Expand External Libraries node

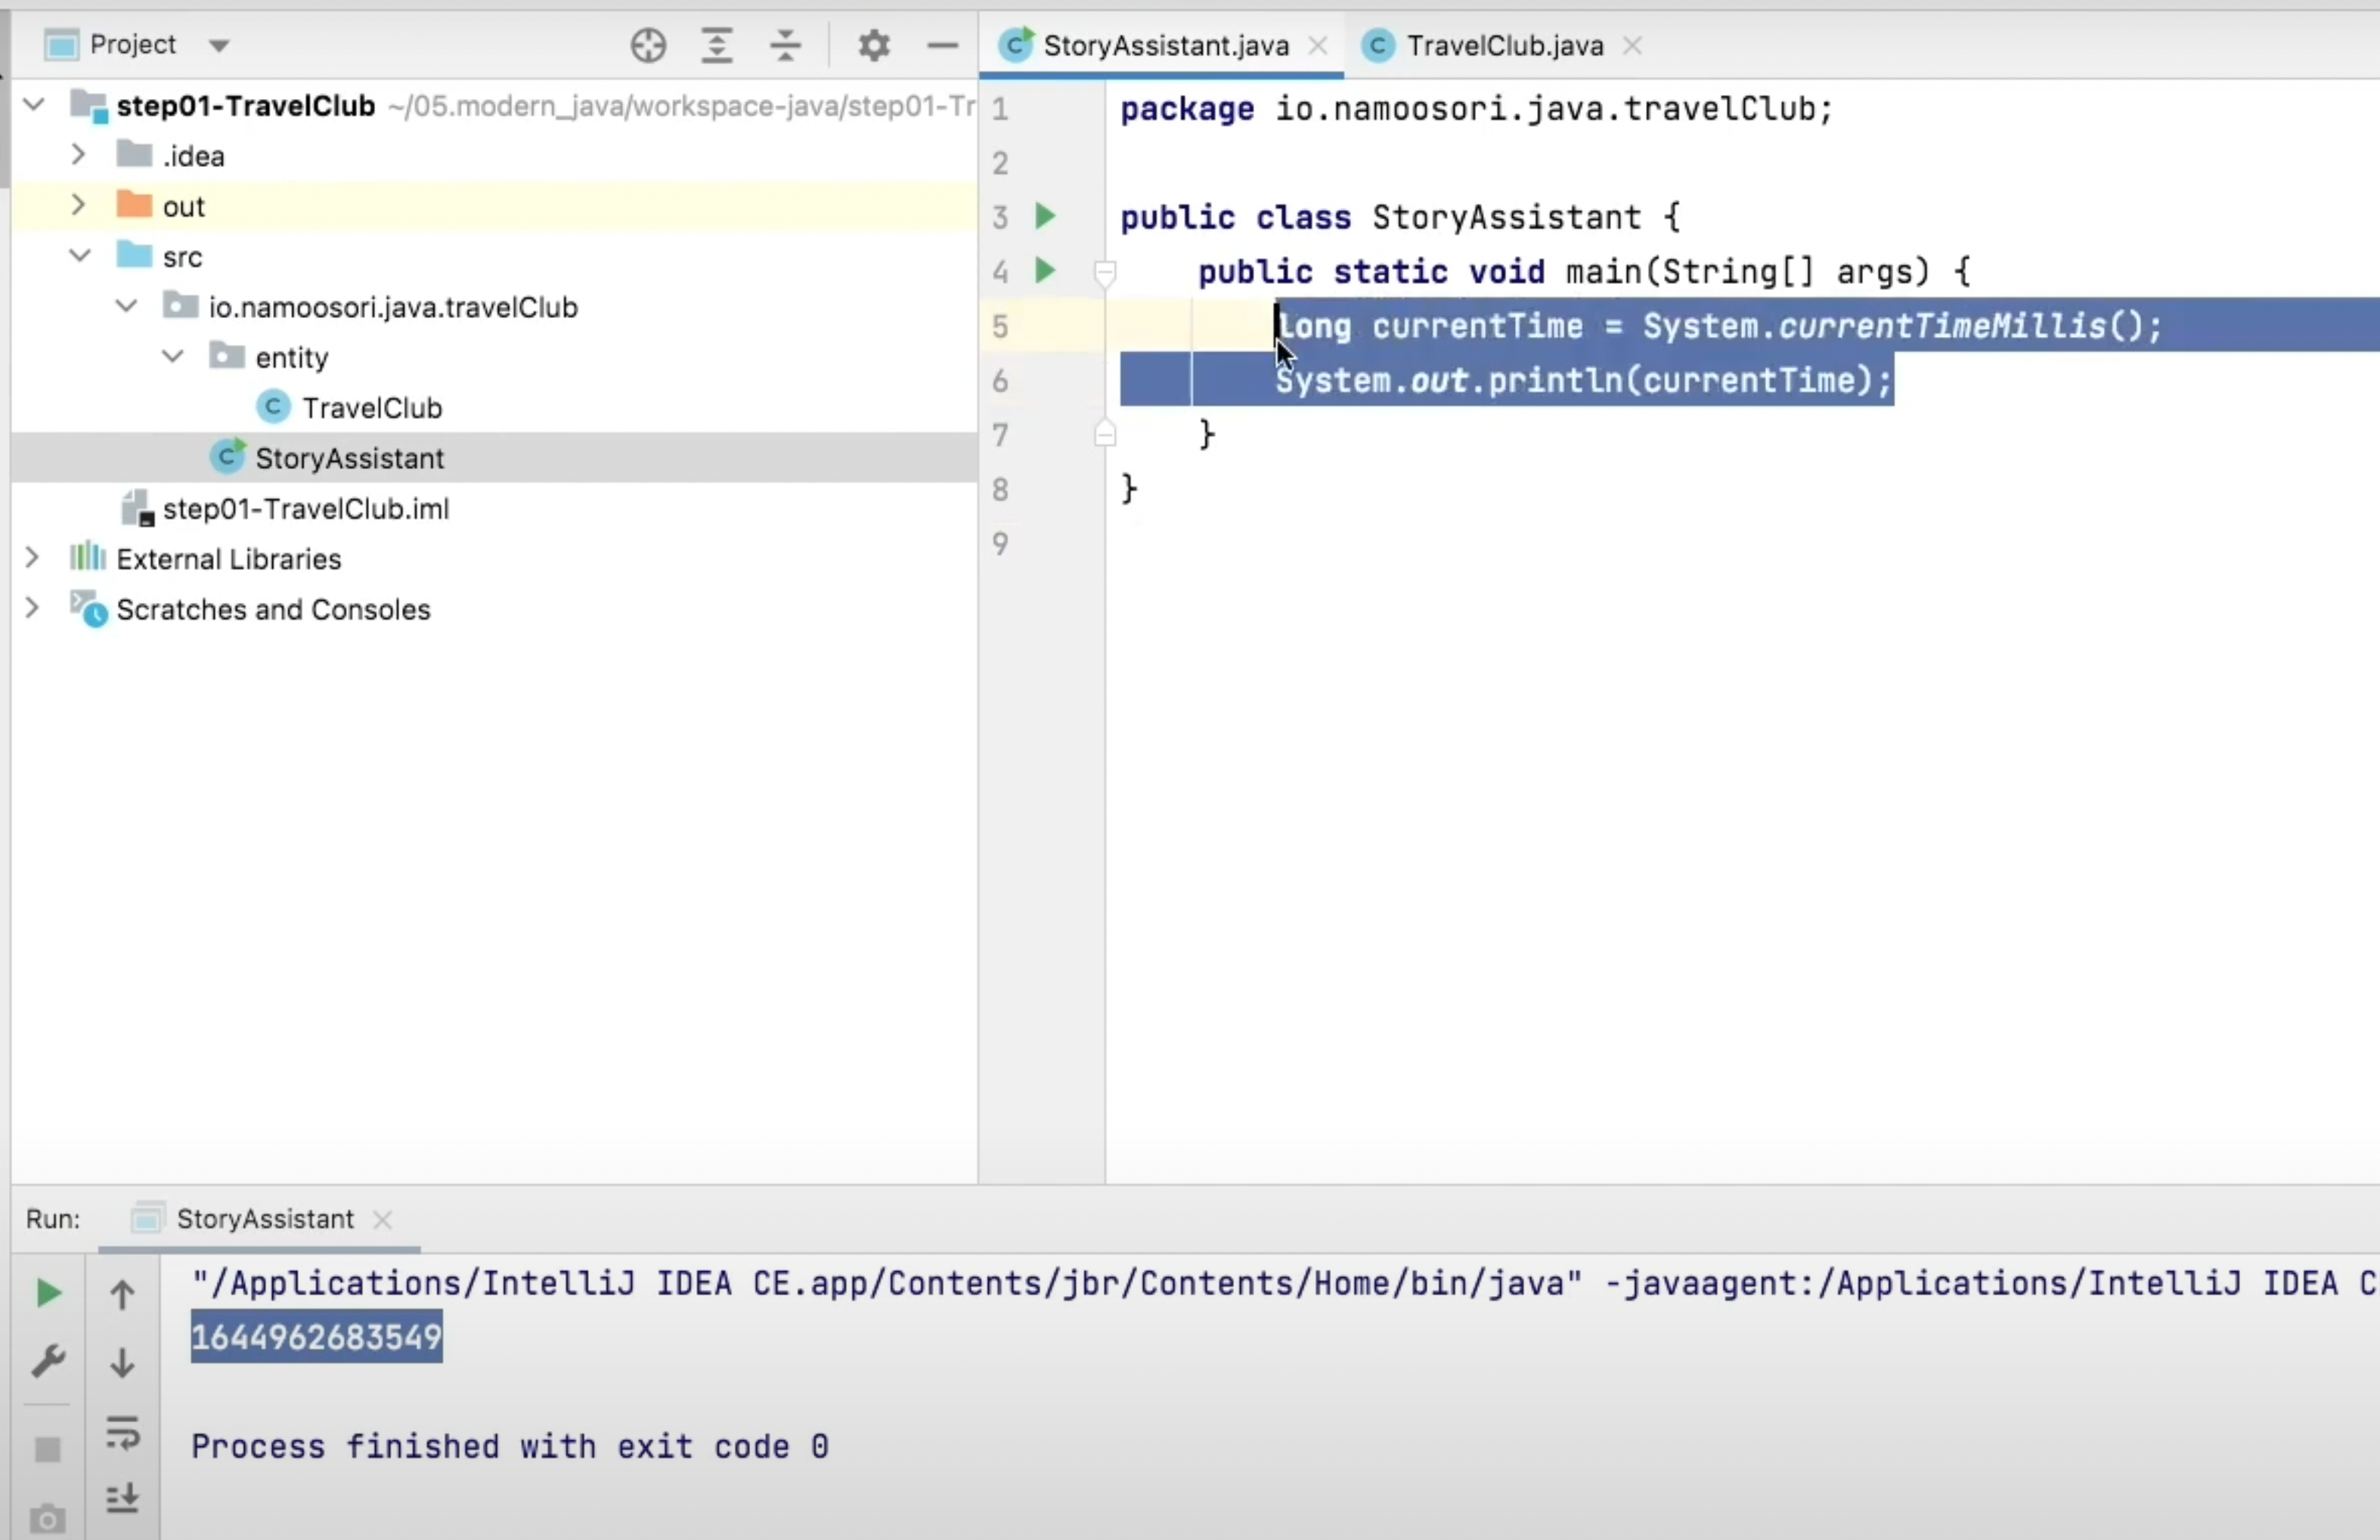pos(32,558)
